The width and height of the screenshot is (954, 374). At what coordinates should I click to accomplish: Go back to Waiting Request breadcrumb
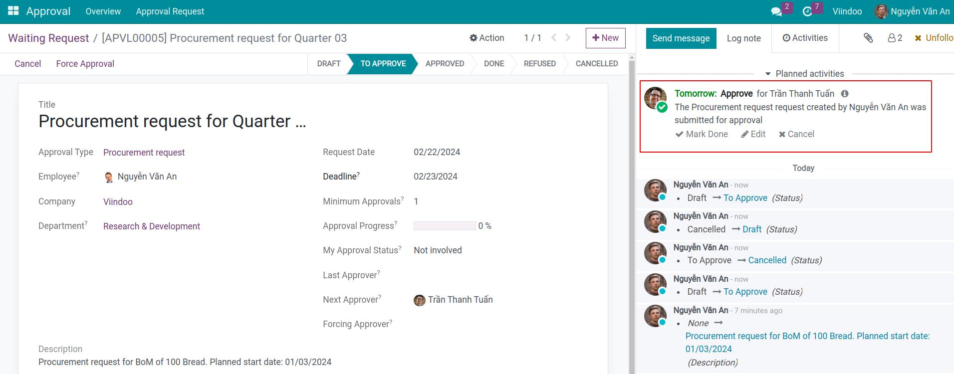(48, 38)
